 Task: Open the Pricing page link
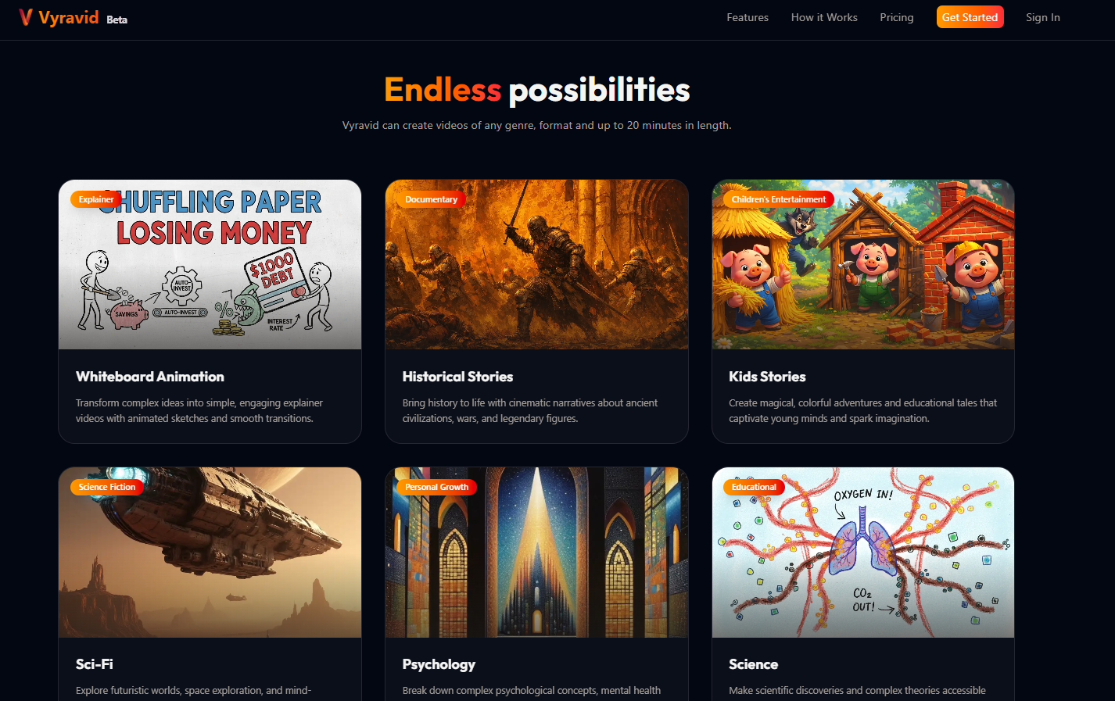click(897, 17)
